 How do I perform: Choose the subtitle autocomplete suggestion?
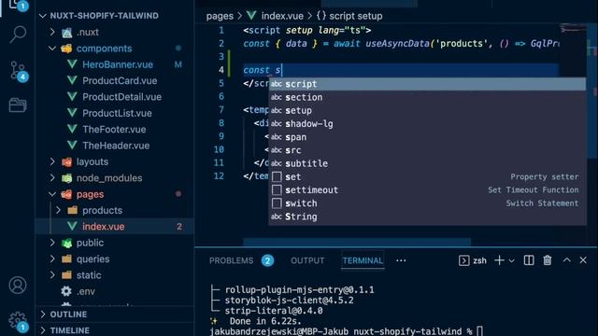[427, 163]
